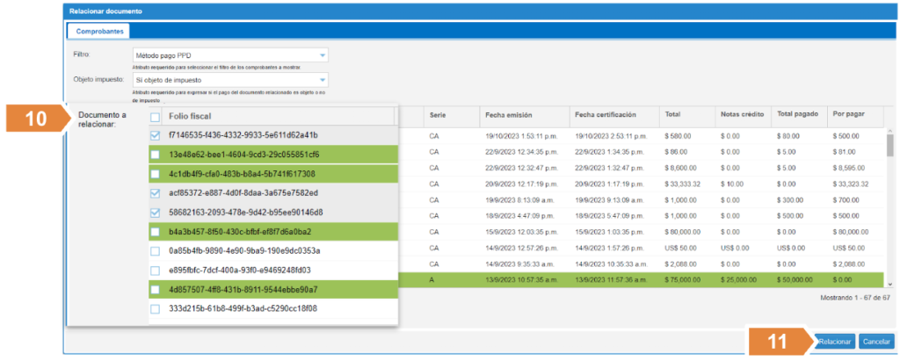Viewport: 900px width, 361px height.
Task: Click the Relacionar button
Action: (833, 340)
